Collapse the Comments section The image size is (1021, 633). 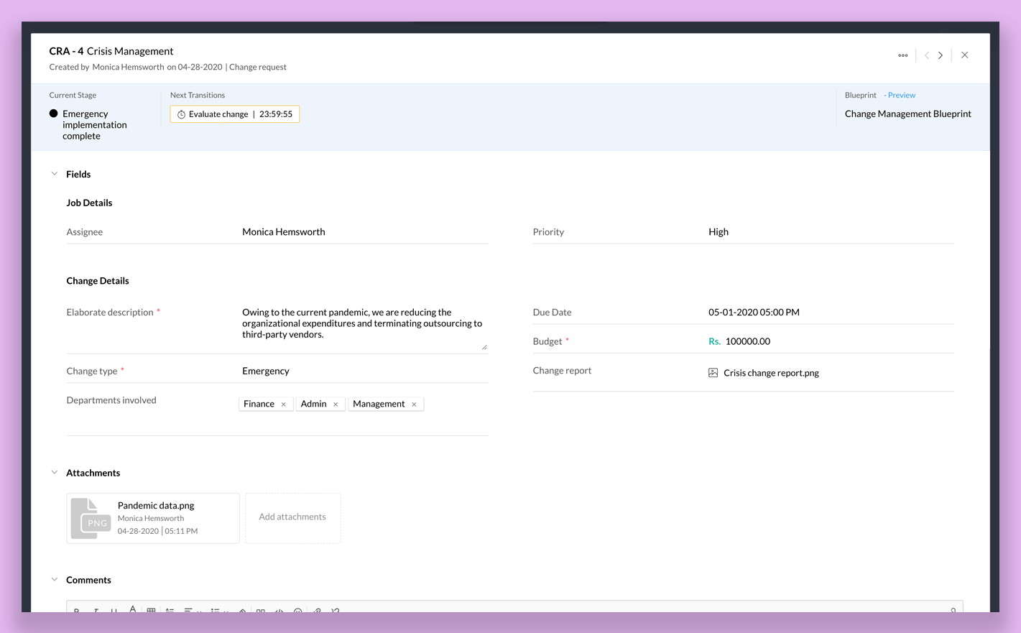(x=54, y=580)
